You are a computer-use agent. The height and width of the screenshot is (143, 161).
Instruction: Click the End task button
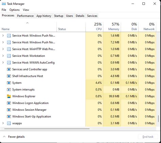[148, 137]
